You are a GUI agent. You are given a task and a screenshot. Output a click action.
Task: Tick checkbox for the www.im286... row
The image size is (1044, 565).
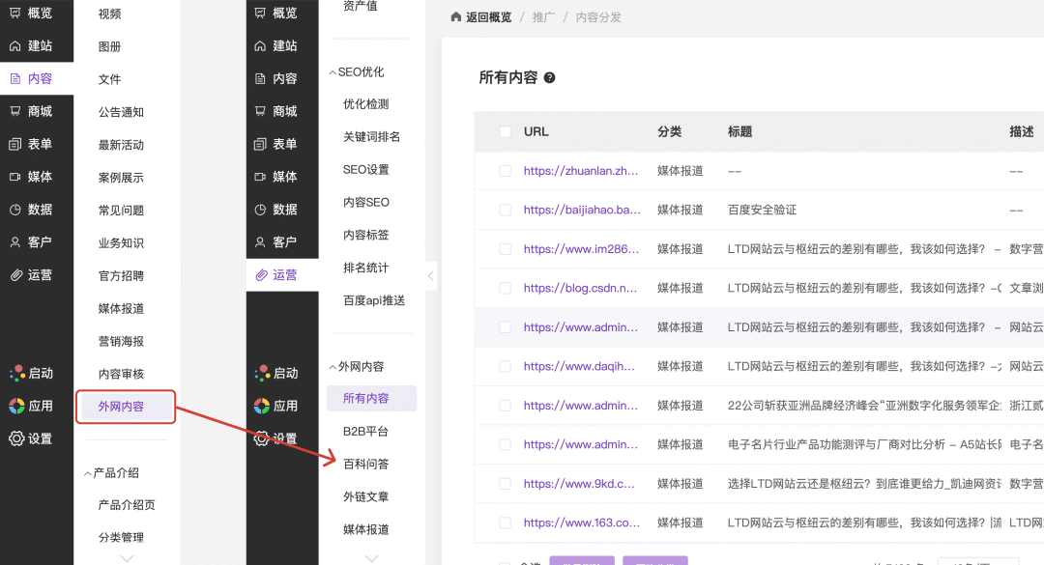coord(506,249)
